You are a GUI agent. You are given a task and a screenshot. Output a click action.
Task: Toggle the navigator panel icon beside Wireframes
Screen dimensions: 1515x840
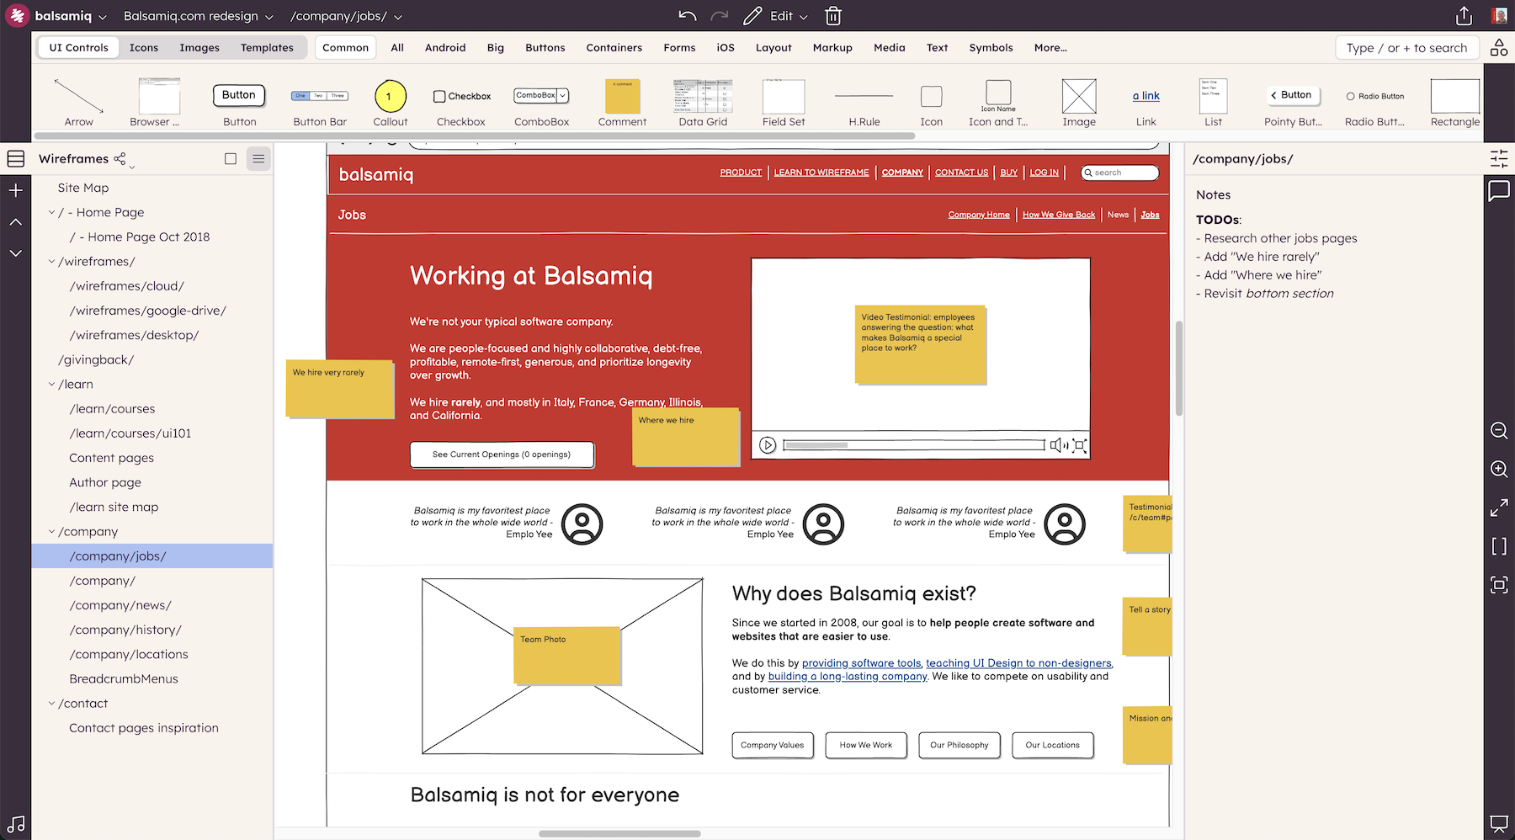click(x=15, y=158)
